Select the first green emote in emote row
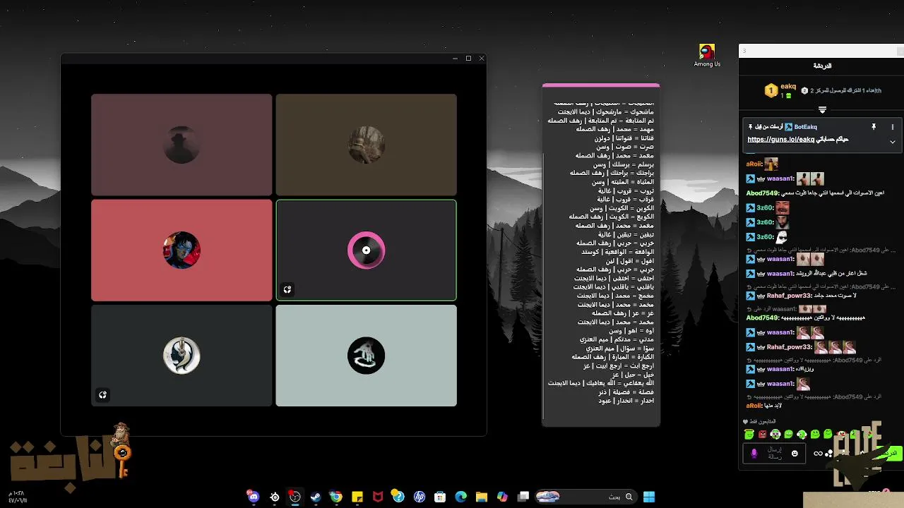Viewport: 904px width, 508px height. (x=749, y=435)
